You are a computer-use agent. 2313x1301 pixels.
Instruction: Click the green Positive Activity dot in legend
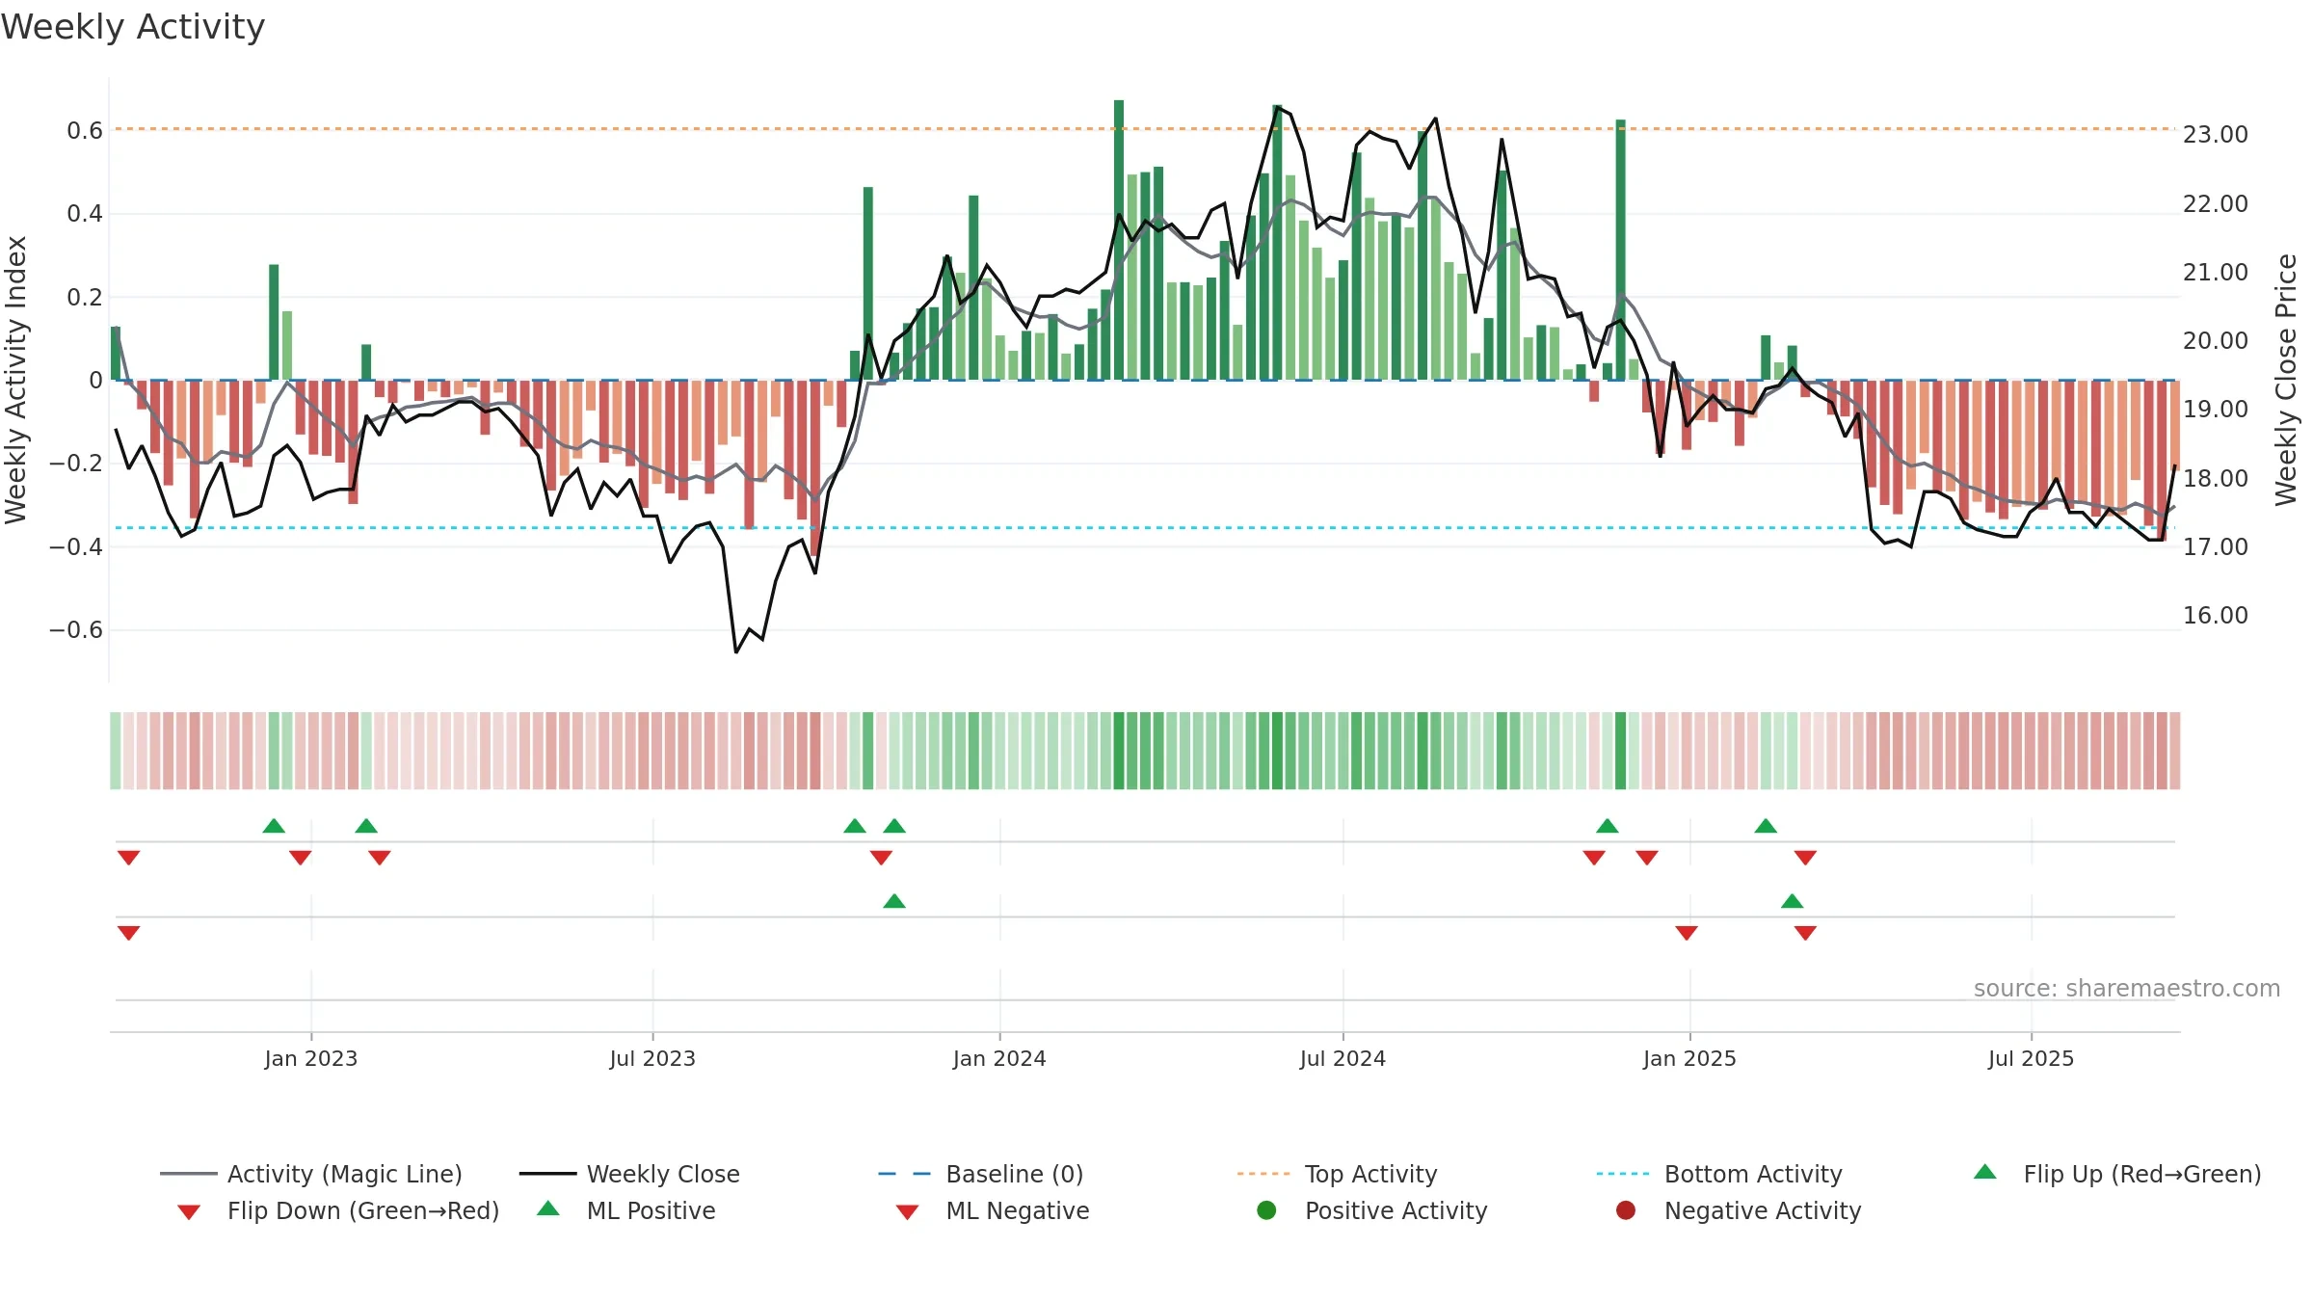tap(1266, 1209)
